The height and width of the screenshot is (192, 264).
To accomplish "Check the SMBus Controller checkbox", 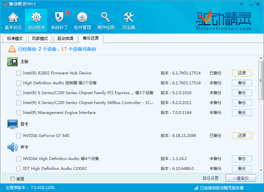I will click(18, 103).
